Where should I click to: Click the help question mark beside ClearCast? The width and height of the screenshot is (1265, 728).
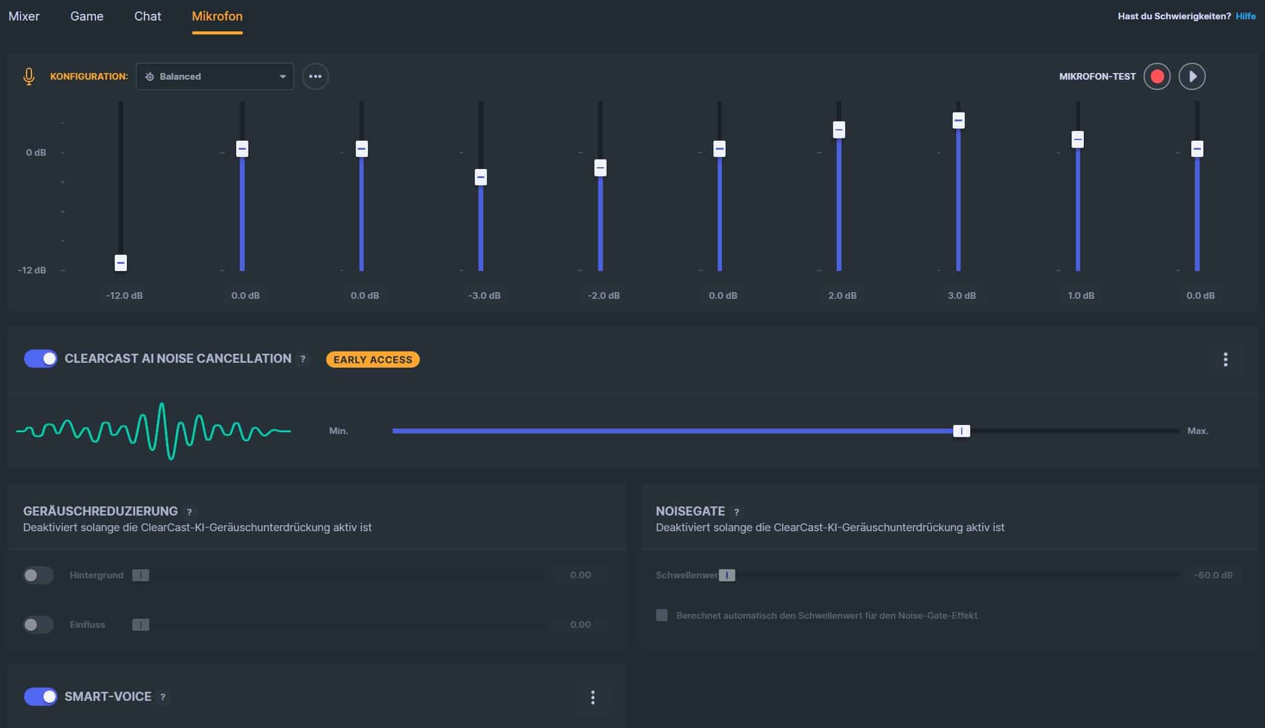pos(303,359)
